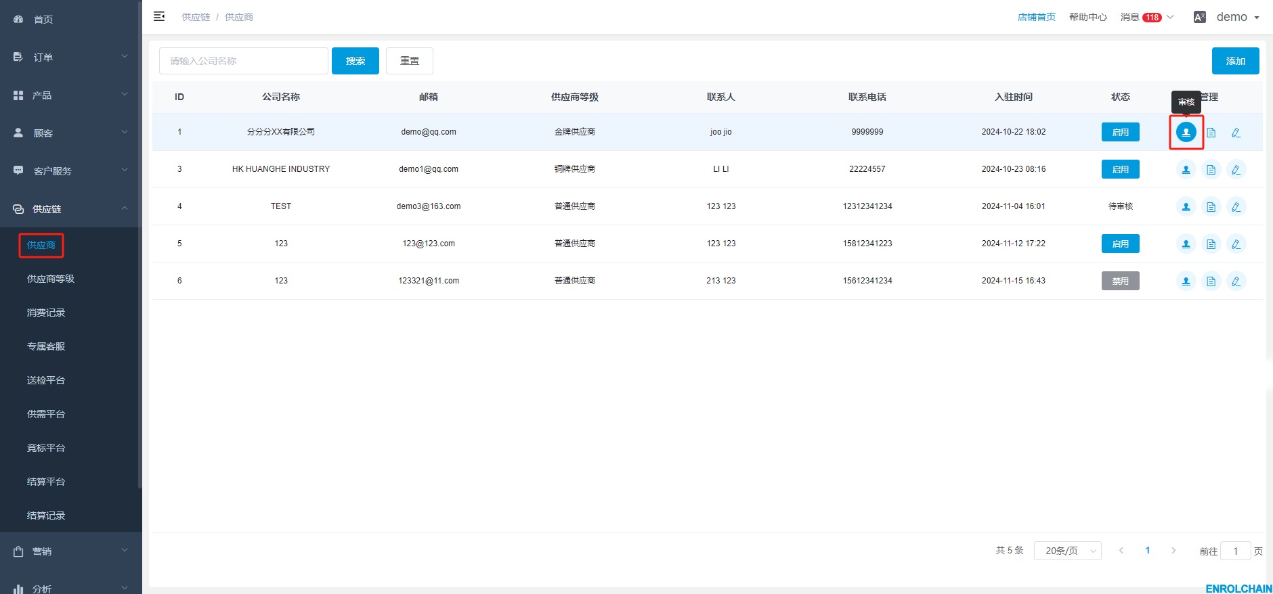Click audit icon for HK HUANGHE INDUSTRY
The width and height of the screenshot is (1273, 594).
tap(1186, 169)
